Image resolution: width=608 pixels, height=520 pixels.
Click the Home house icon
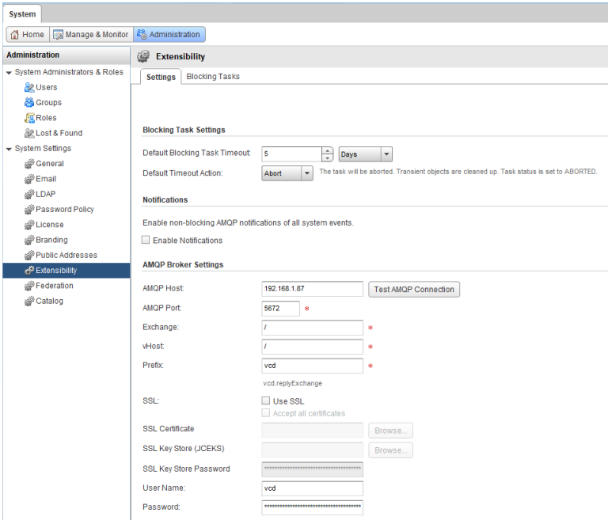[14, 35]
